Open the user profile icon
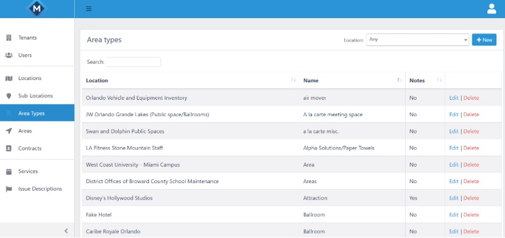Image resolution: width=505 pixels, height=238 pixels. click(x=492, y=8)
